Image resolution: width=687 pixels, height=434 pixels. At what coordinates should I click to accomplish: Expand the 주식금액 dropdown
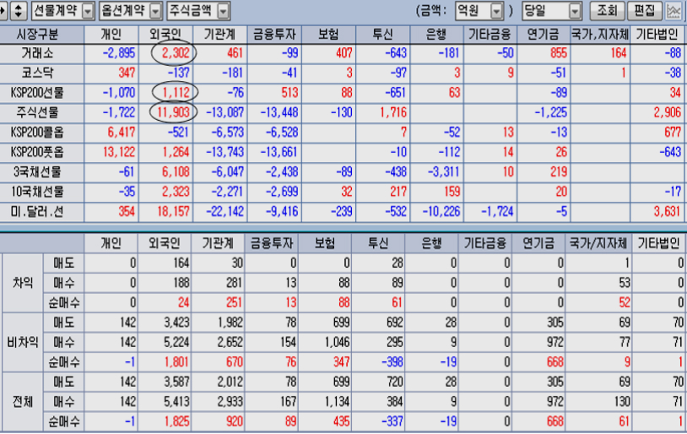222,11
